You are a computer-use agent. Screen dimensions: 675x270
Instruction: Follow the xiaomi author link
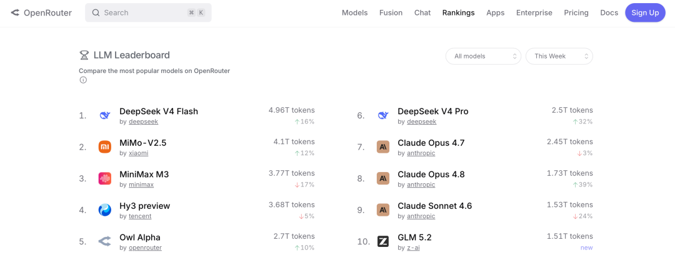(139, 153)
